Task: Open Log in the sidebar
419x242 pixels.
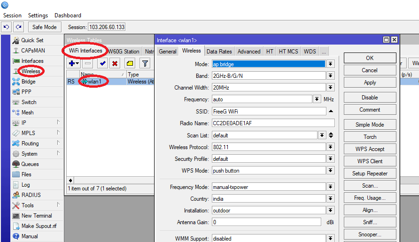Action: pos(25,185)
